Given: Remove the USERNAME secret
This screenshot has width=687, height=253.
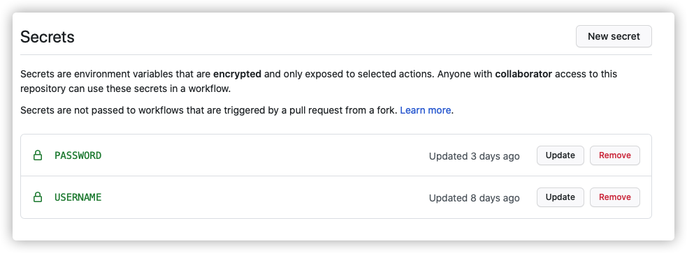Looking at the screenshot, I should click(615, 197).
